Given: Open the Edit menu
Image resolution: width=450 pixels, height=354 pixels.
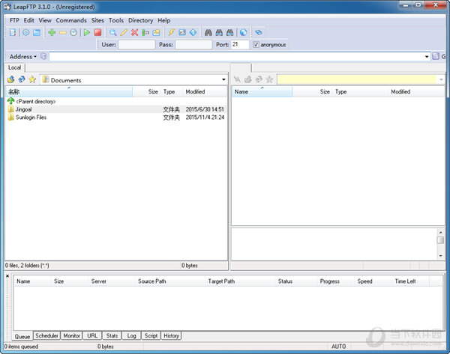Looking at the screenshot, I should tap(28, 20).
